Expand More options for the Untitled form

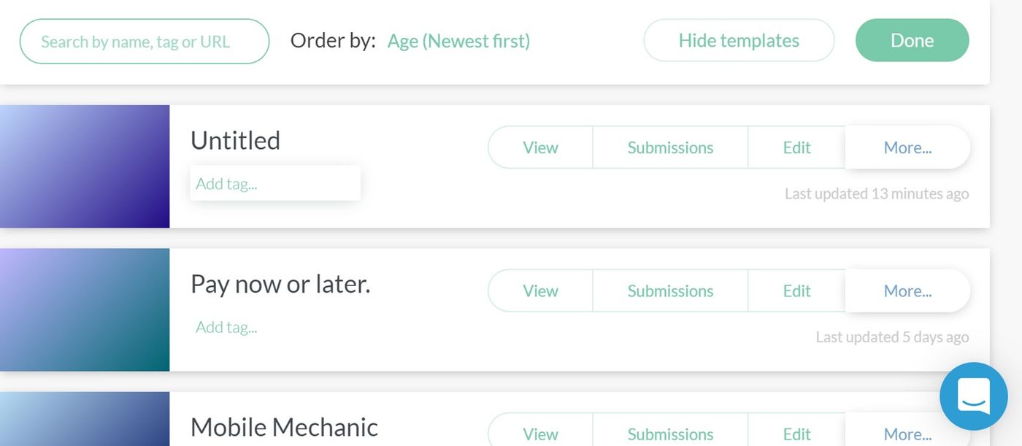pyautogui.click(x=907, y=147)
